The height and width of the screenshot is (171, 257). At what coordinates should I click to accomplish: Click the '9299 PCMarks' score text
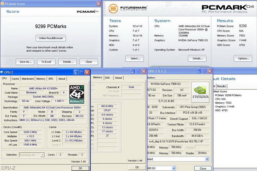pyautogui.click(x=51, y=26)
